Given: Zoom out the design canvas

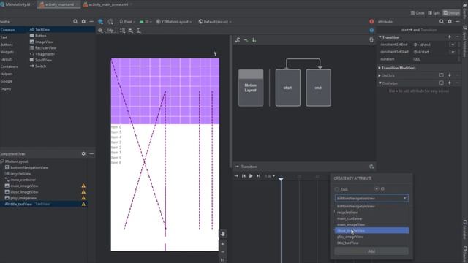Looking at the screenshot, I should coord(222,252).
